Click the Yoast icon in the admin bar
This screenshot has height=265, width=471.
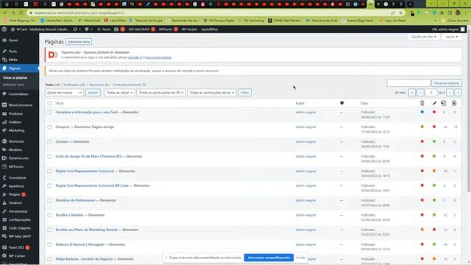tap(116, 29)
